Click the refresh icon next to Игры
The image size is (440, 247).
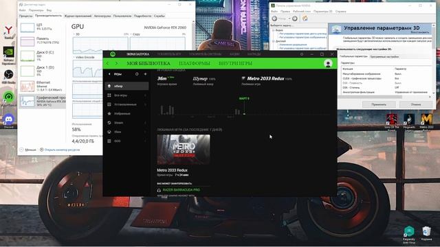coord(137,74)
